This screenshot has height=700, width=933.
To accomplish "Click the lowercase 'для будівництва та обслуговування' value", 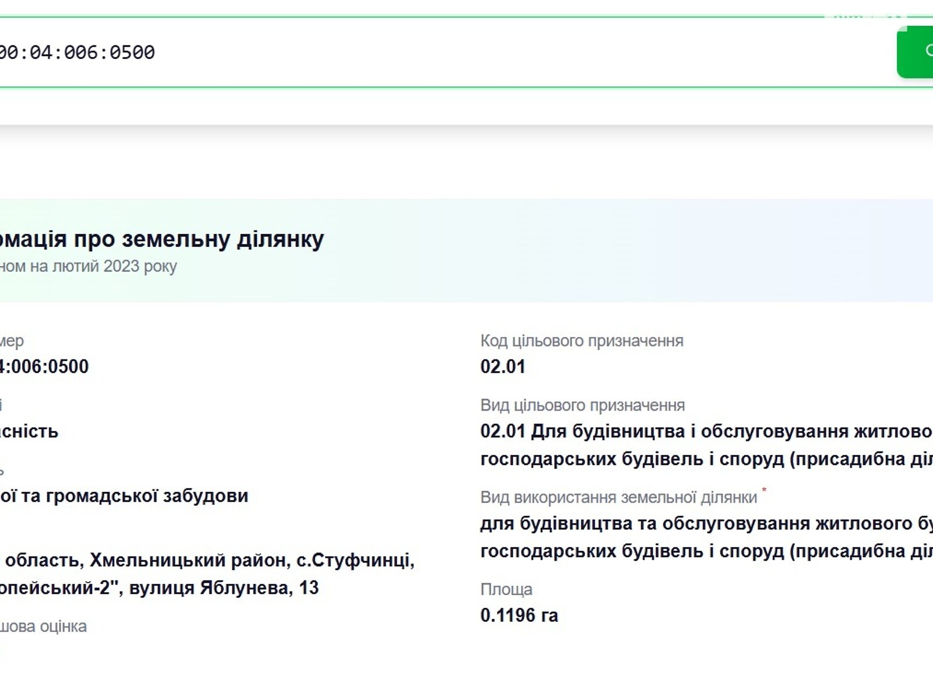I will click(706, 524).
